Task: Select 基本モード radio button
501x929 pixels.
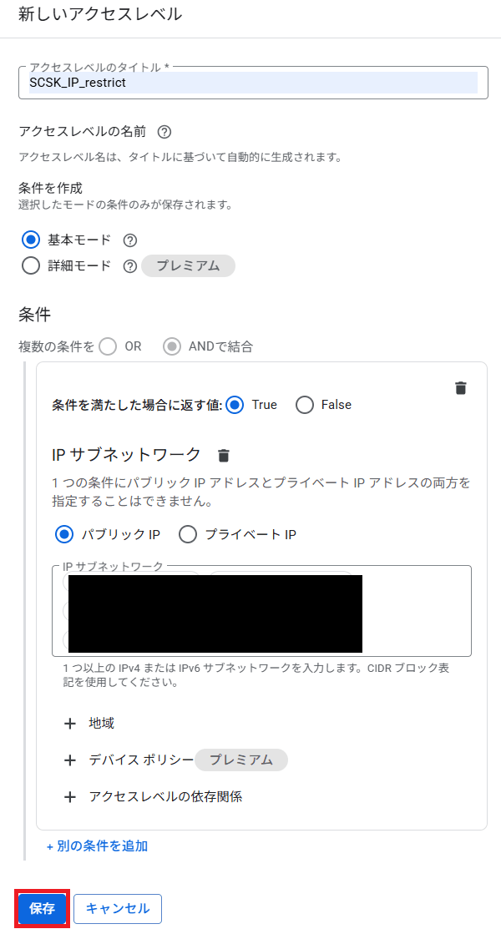Action: [x=31, y=240]
